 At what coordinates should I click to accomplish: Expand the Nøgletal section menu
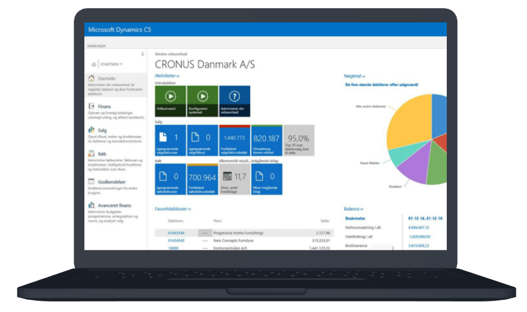(x=354, y=76)
